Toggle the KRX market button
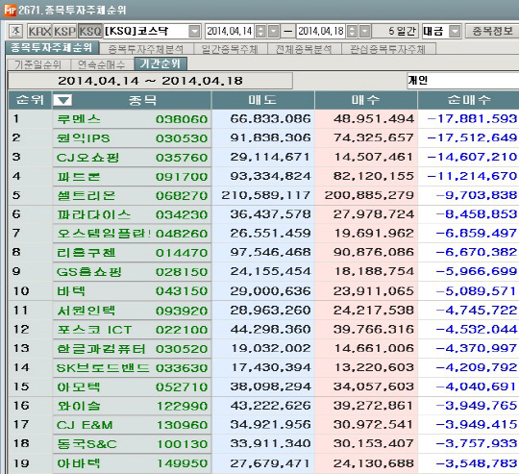Image resolution: width=519 pixels, height=474 pixels. (x=39, y=32)
